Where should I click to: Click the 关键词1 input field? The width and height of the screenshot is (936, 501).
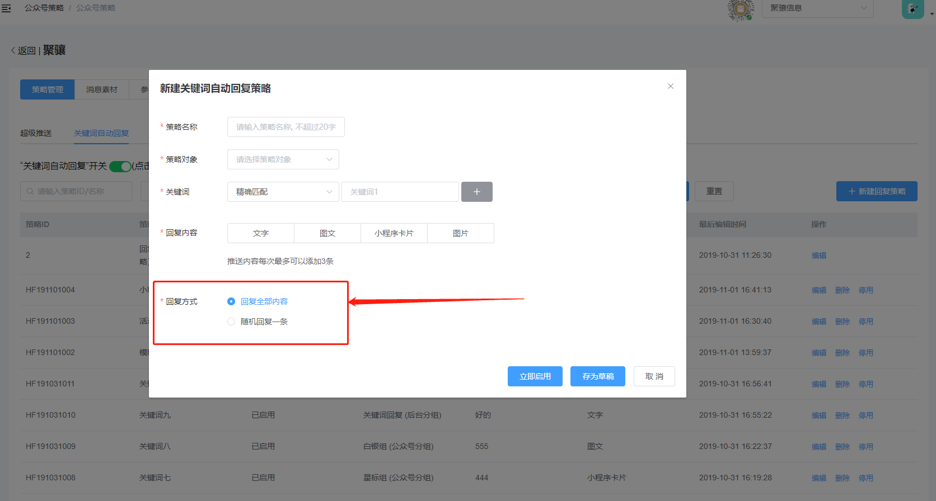(x=400, y=192)
